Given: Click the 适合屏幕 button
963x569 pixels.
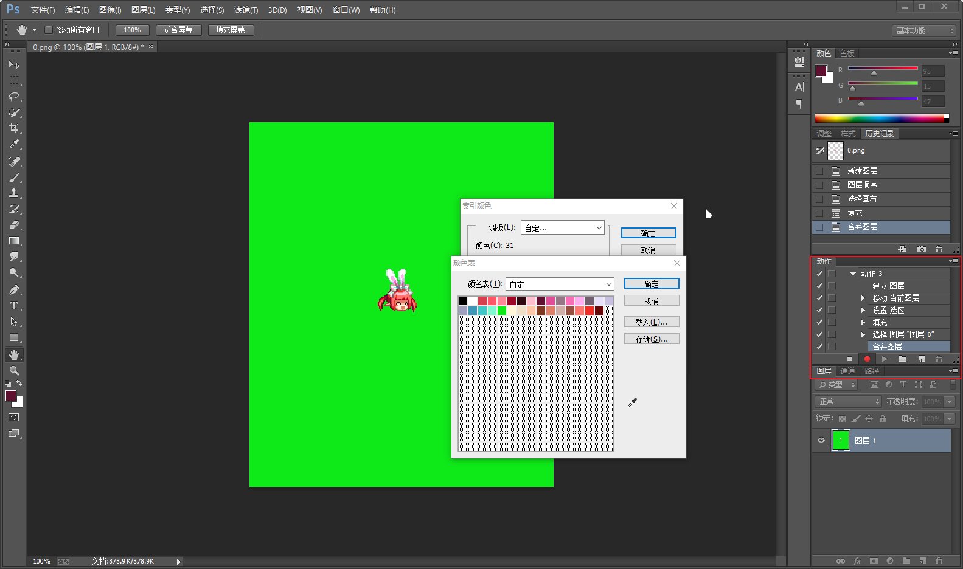Looking at the screenshot, I should pos(178,30).
